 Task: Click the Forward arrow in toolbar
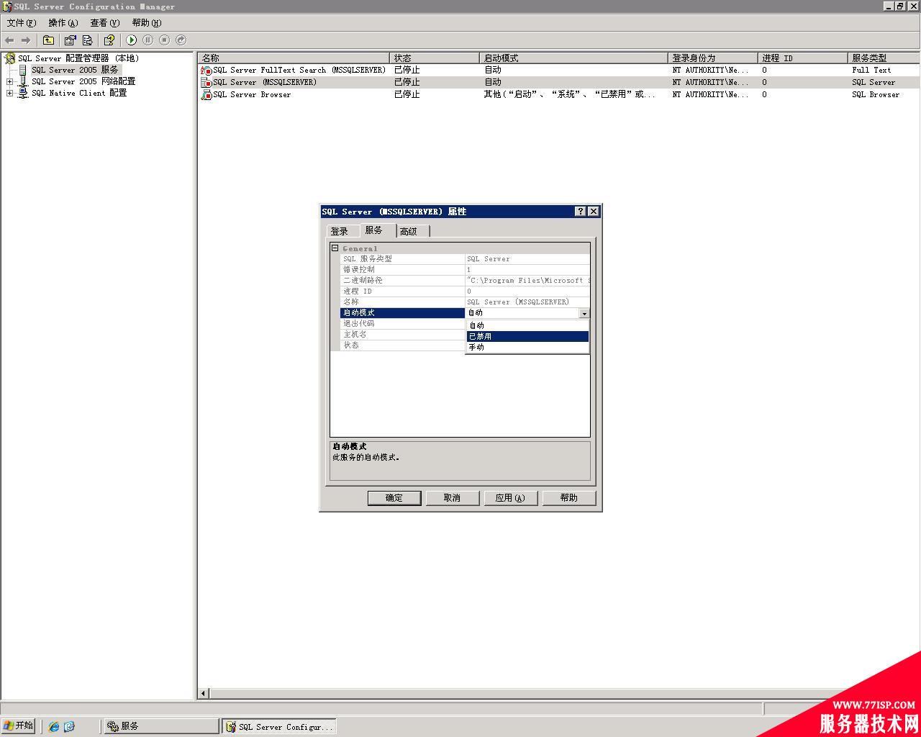[x=26, y=40]
